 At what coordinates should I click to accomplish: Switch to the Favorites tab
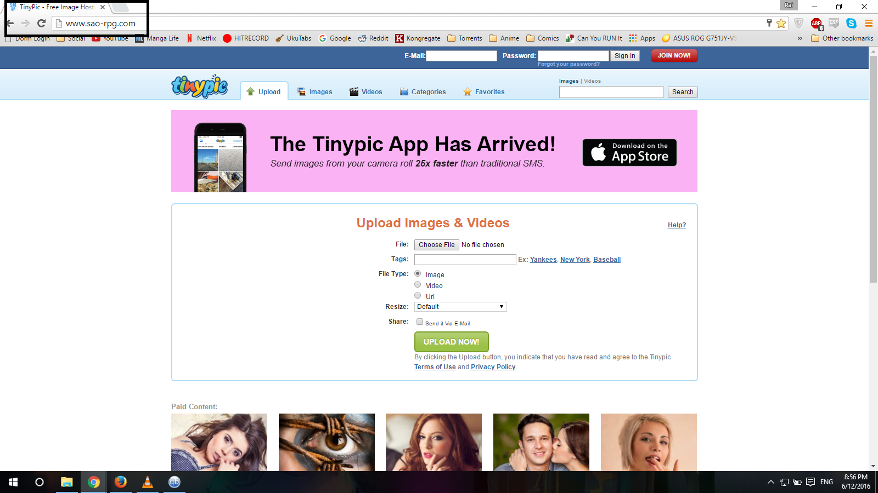click(x=483, y=91)
